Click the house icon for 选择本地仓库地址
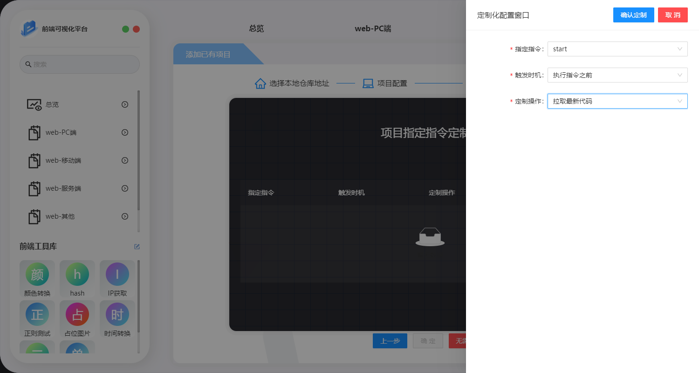699x373 pixels. pyautogui.click(x=260, y=83)
